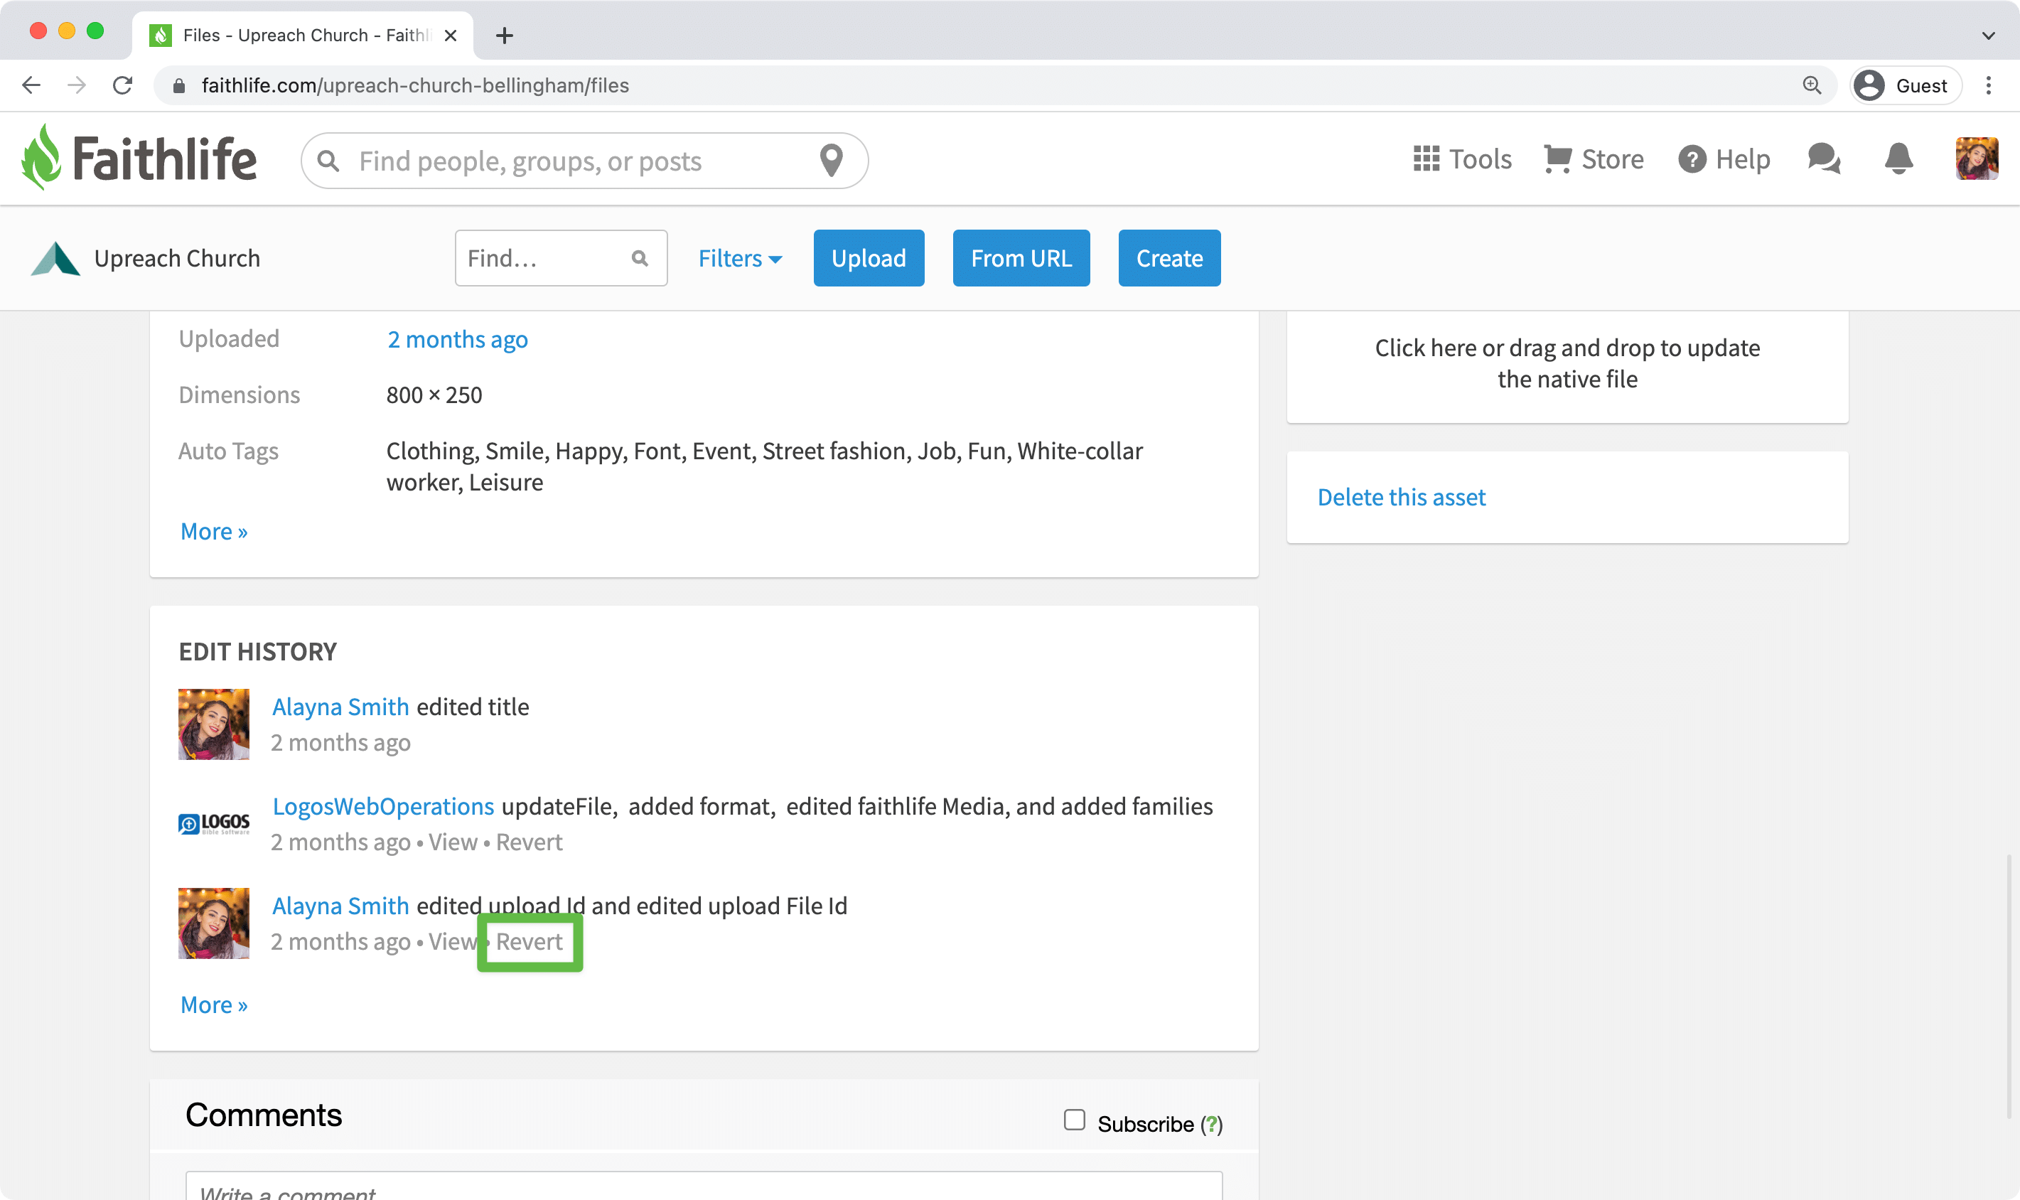Click the magnifier in the Find box
This screenshot has width=2020, height=1200.
point(640,258)
